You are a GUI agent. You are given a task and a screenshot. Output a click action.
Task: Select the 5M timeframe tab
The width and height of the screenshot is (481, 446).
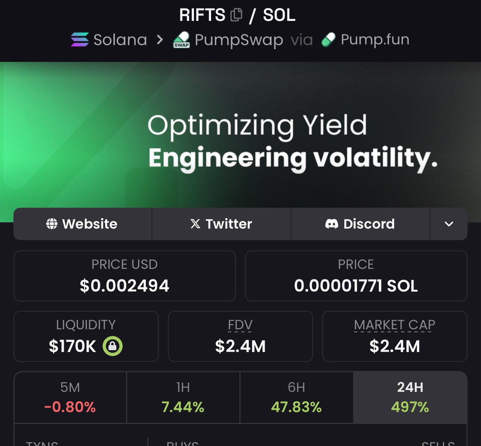(70, 398)
